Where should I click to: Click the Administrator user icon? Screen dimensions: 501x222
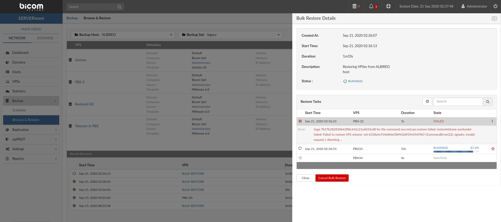(463, 6)
